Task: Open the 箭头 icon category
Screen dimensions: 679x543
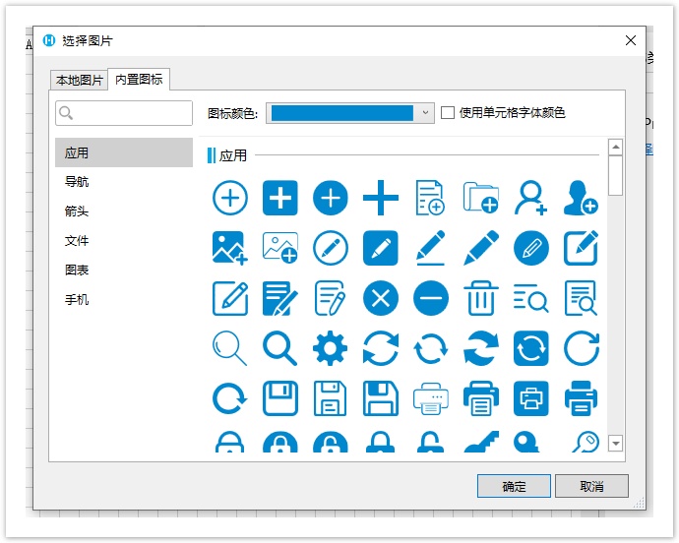Action: pyautogui.click(x=77, y=211)
